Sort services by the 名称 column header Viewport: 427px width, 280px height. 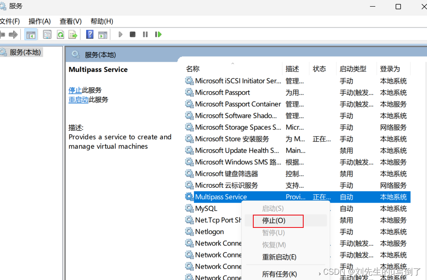(192, 68)
